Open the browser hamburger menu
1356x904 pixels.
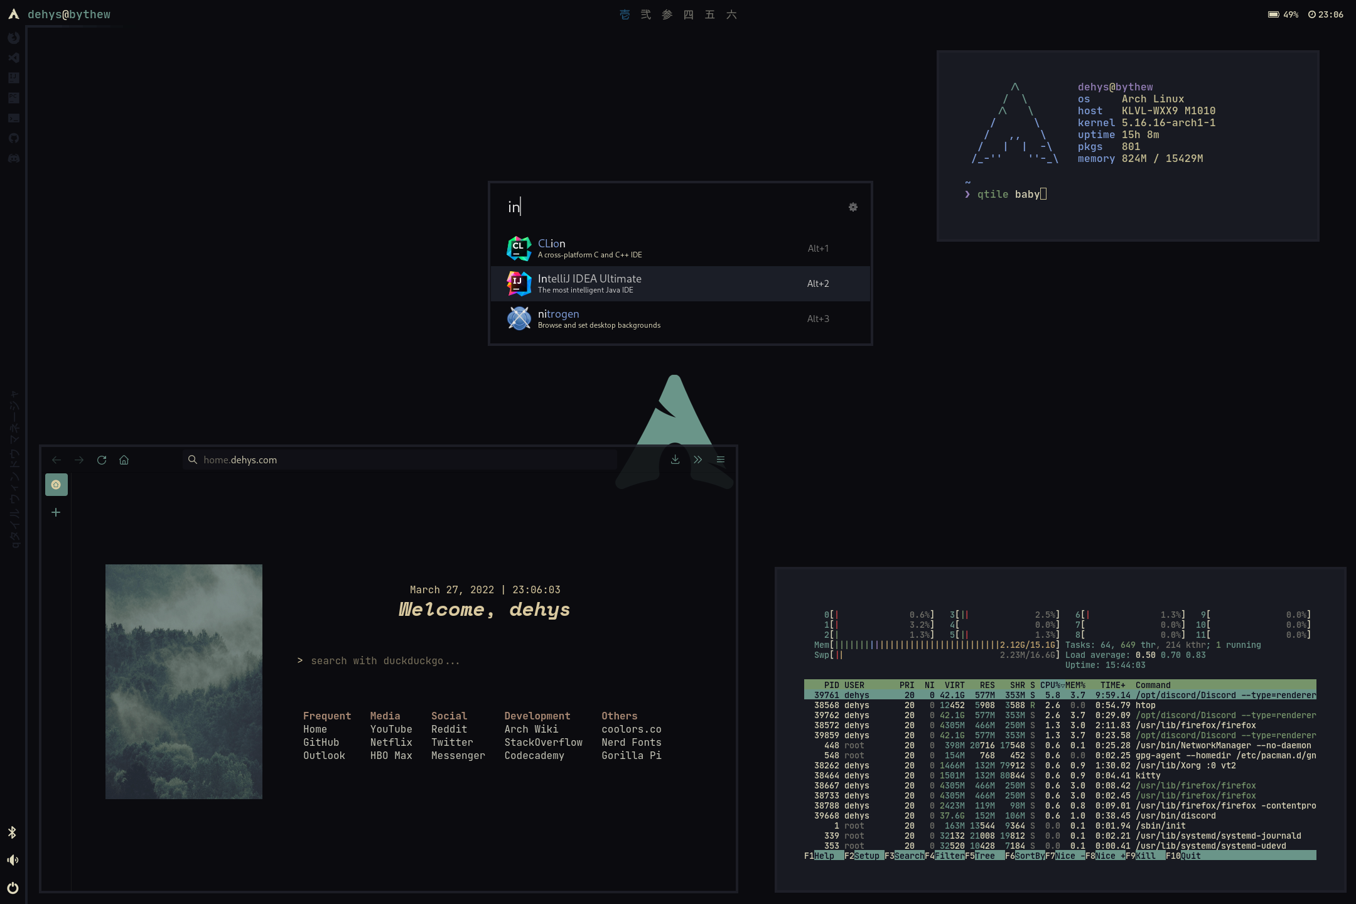(720, 460)
